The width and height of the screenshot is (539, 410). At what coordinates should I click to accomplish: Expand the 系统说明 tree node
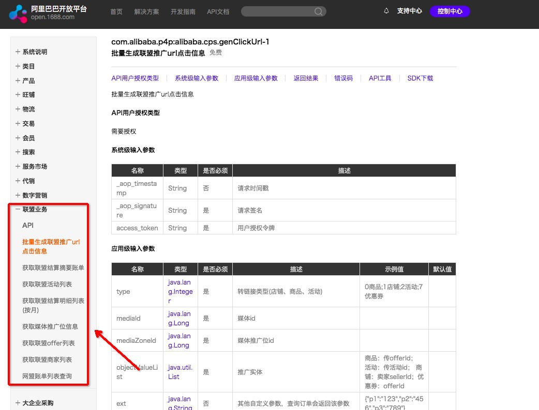pos(18,52)
